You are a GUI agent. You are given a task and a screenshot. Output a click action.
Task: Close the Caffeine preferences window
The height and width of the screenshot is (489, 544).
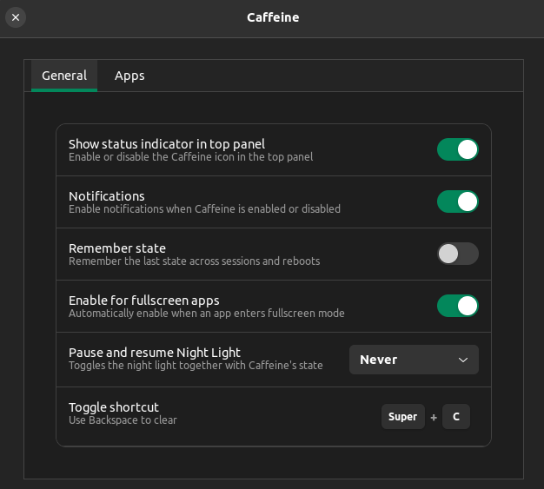pyautogui.click(x=16, y=17)
